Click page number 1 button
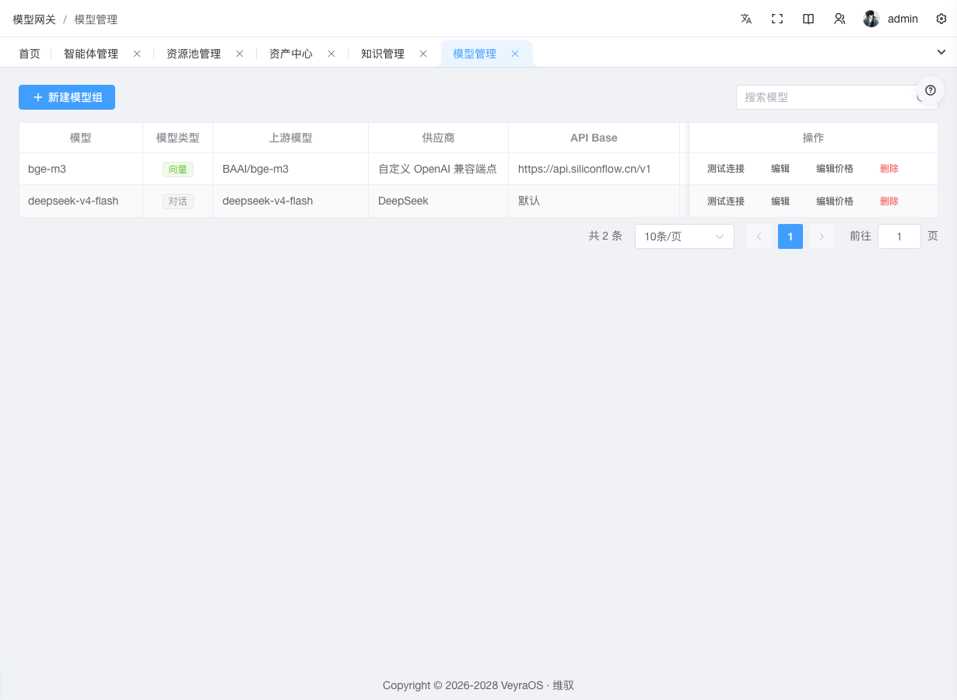The width and height of the screenshot is (957, 700). [x=790, y=236]
